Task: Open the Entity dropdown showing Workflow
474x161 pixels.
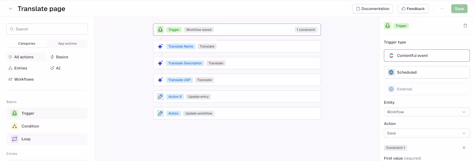Action: point(427,112)
